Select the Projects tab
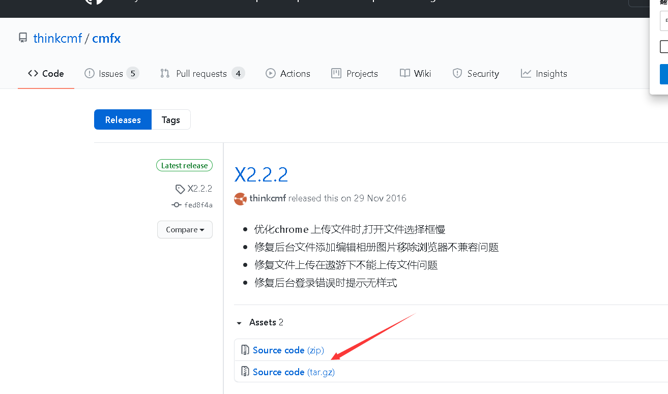The width and height of the screenshot is (668, 394). click(x=355, y=74)
